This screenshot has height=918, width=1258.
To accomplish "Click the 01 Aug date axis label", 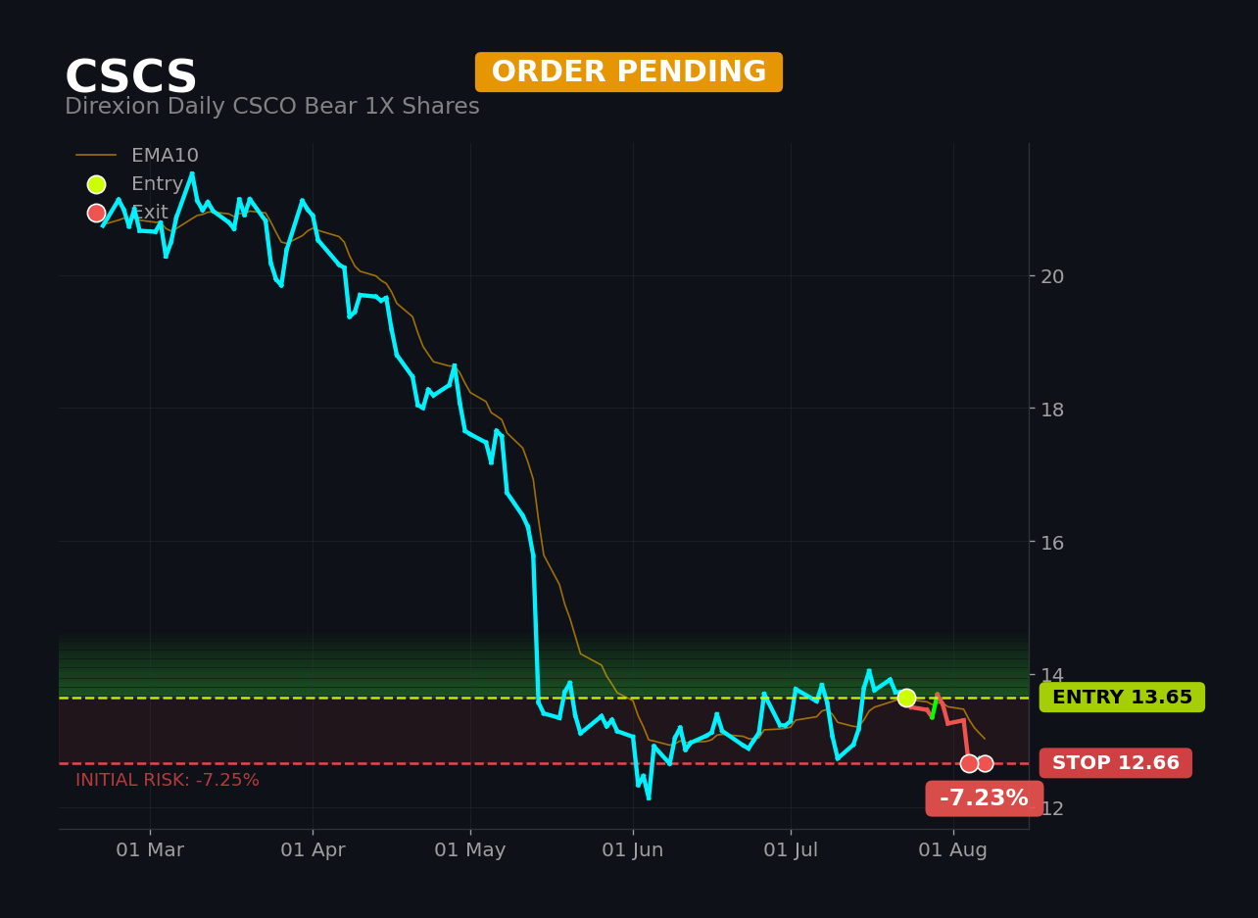I will click(x=952, y=850).
